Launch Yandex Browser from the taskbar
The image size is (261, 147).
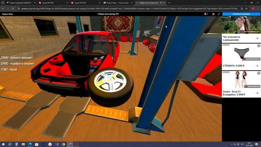pos(50,144)
